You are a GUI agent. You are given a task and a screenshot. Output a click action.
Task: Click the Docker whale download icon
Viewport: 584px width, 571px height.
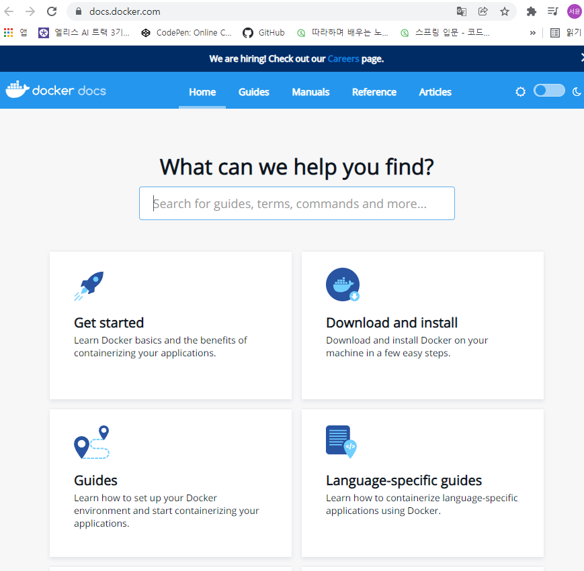coord(343,284)
